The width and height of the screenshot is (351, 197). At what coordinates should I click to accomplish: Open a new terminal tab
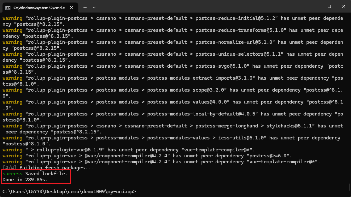(x=85, y=7)
